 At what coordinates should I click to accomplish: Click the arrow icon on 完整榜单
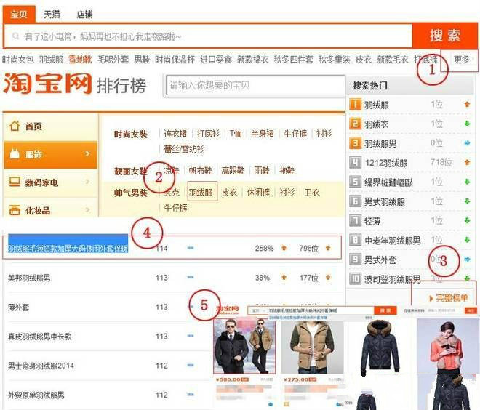431,298
